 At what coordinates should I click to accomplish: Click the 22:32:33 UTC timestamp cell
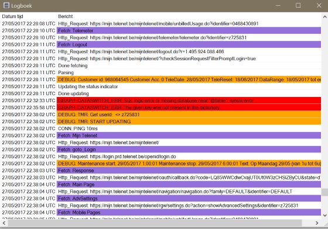29,100
